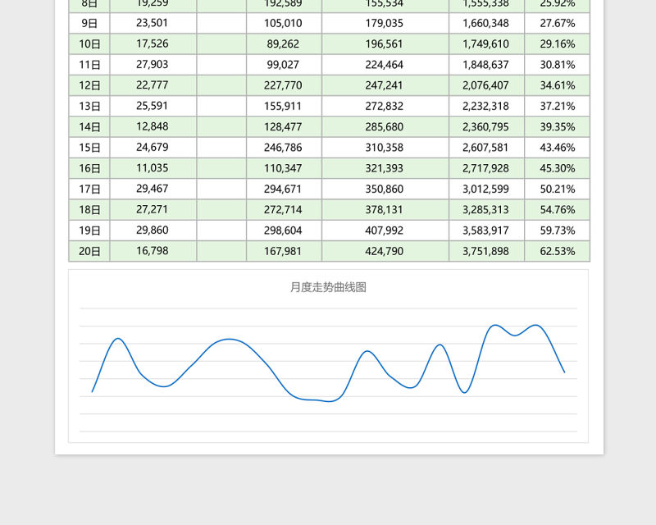
Task: Select the cell with value 16,798
Action: coord(153,251)
